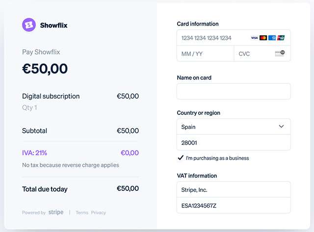
Task: Open the Terms link
Action: 82,213
